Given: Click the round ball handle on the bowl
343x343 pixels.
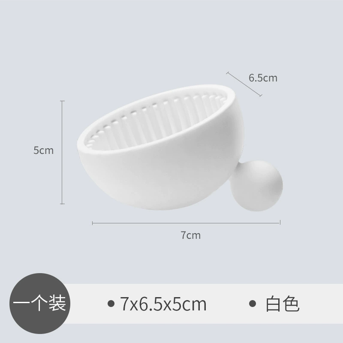Looking at the screenshot, I should (x=257, y=186).
